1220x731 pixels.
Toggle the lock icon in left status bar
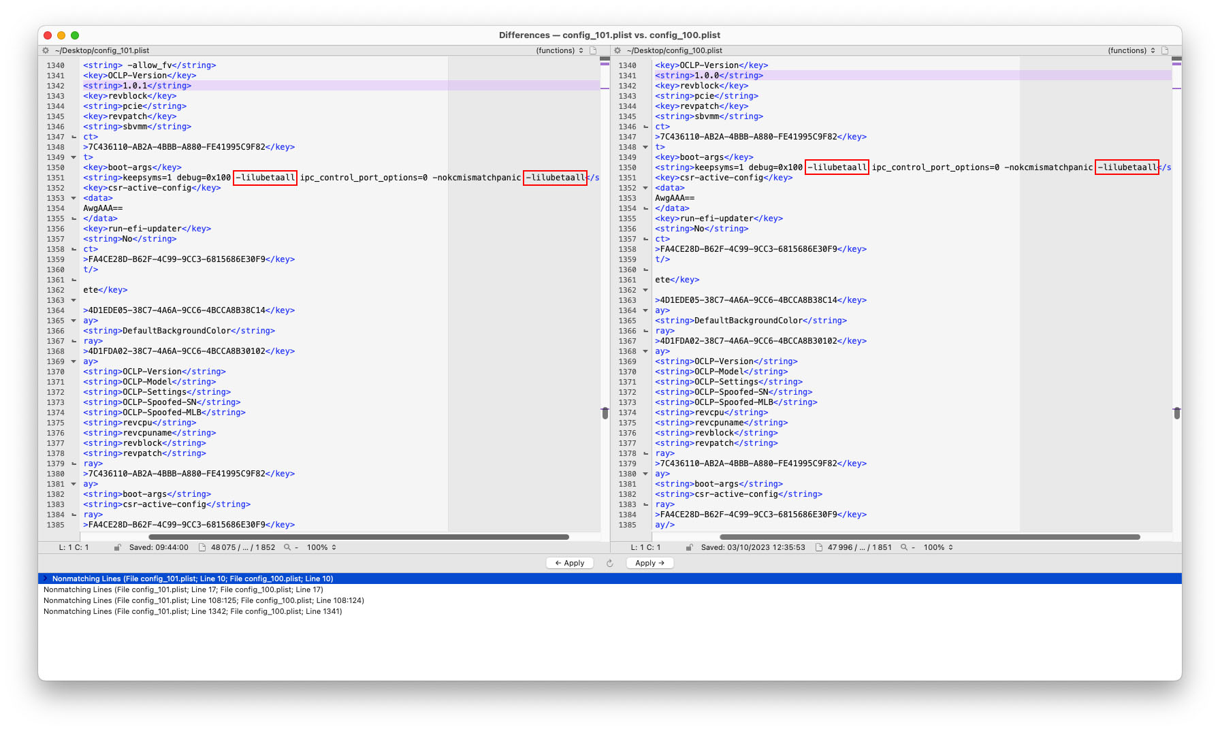[118, 547]
